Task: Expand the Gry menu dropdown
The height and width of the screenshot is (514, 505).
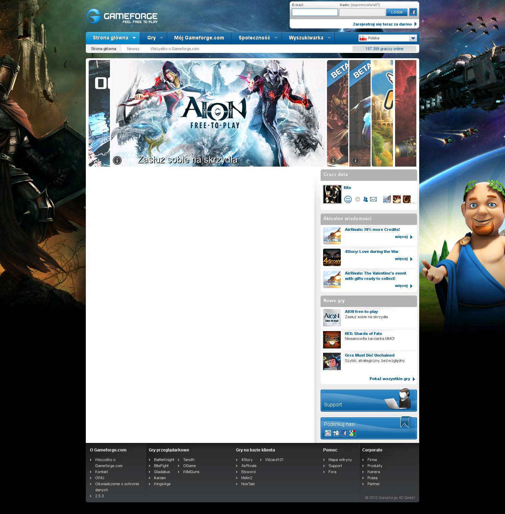Action: click(161, 38)
